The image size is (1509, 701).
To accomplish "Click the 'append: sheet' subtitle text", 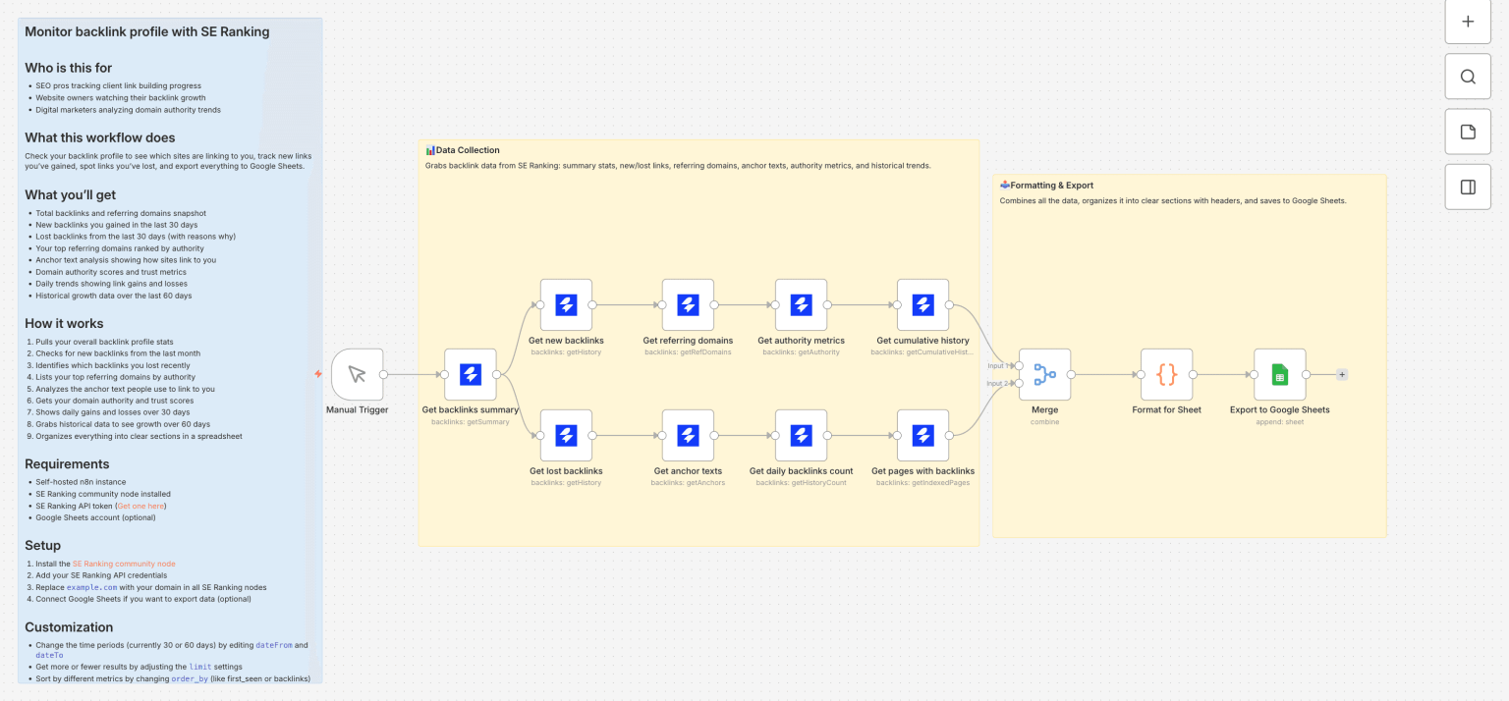I will point(1279,422).
